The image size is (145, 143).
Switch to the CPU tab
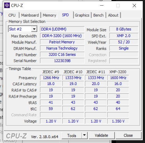point(12,15)
